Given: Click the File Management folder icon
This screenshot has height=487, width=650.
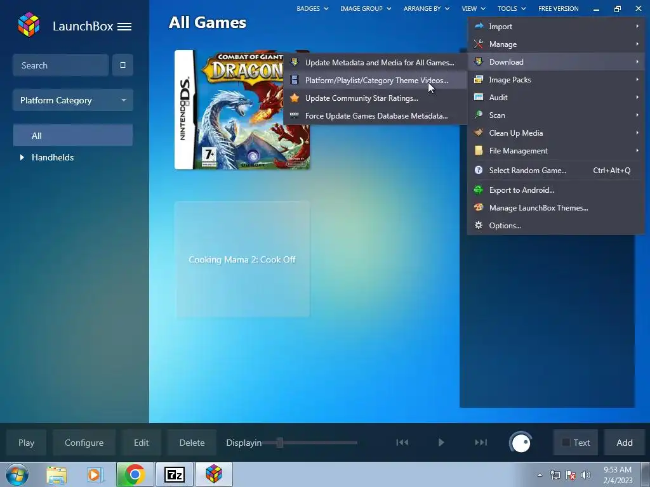Looking at the screenshot, I should pyautogui.click(x=479, y=150).
